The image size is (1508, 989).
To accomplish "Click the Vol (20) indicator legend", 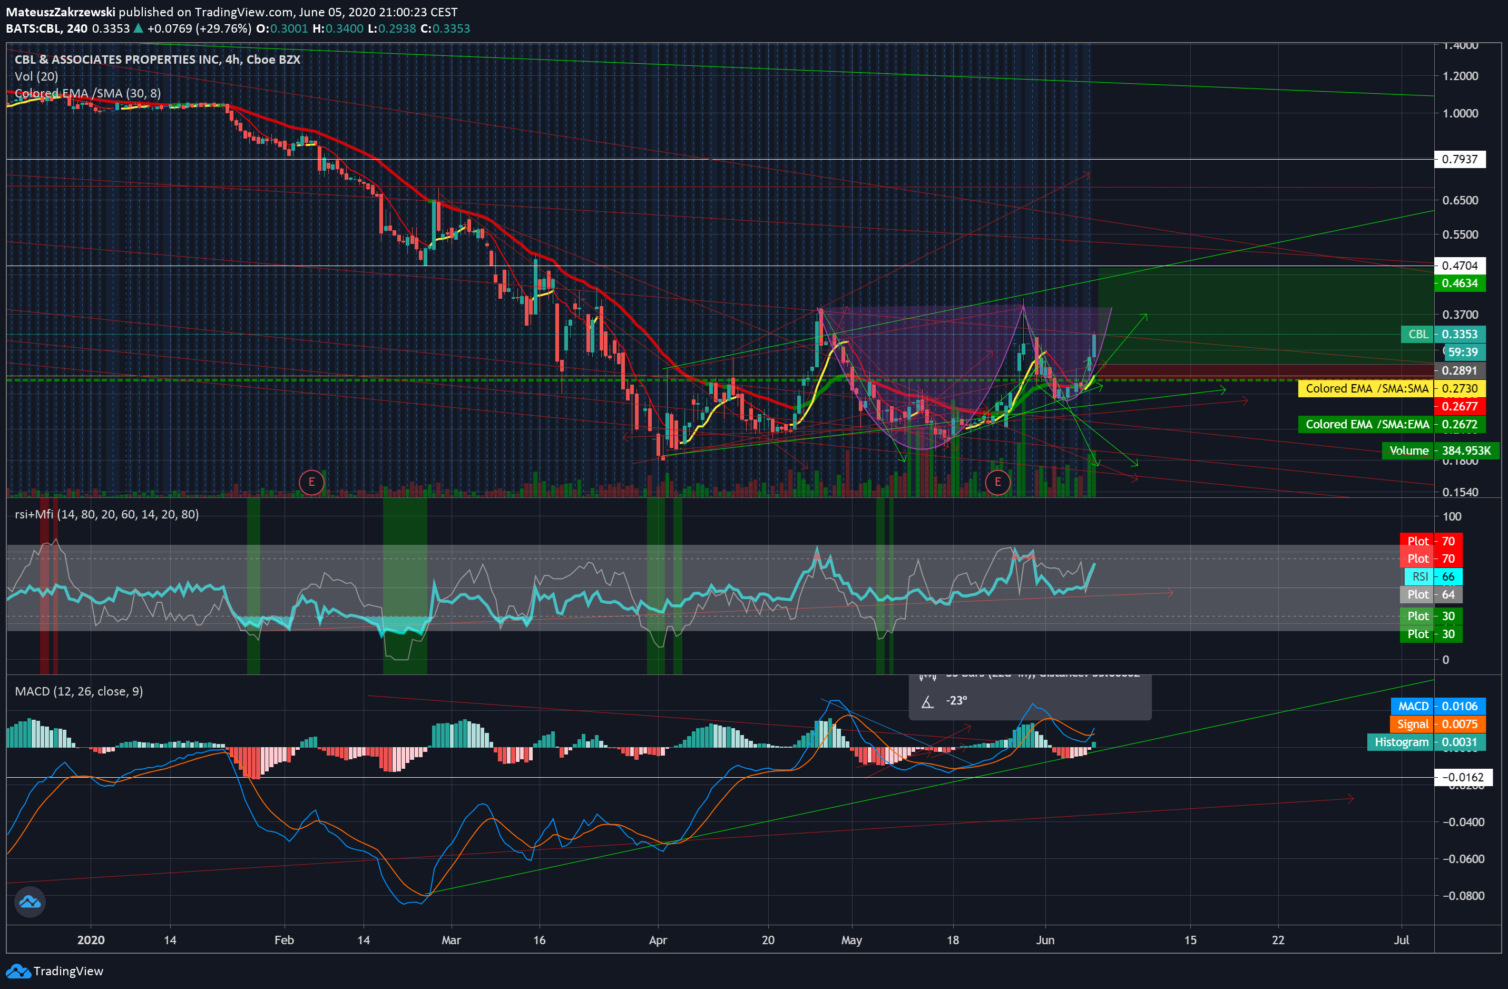I will [36, 76].
